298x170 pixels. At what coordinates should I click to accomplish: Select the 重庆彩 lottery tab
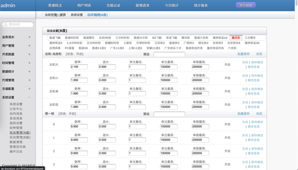[x=235, y=38]
